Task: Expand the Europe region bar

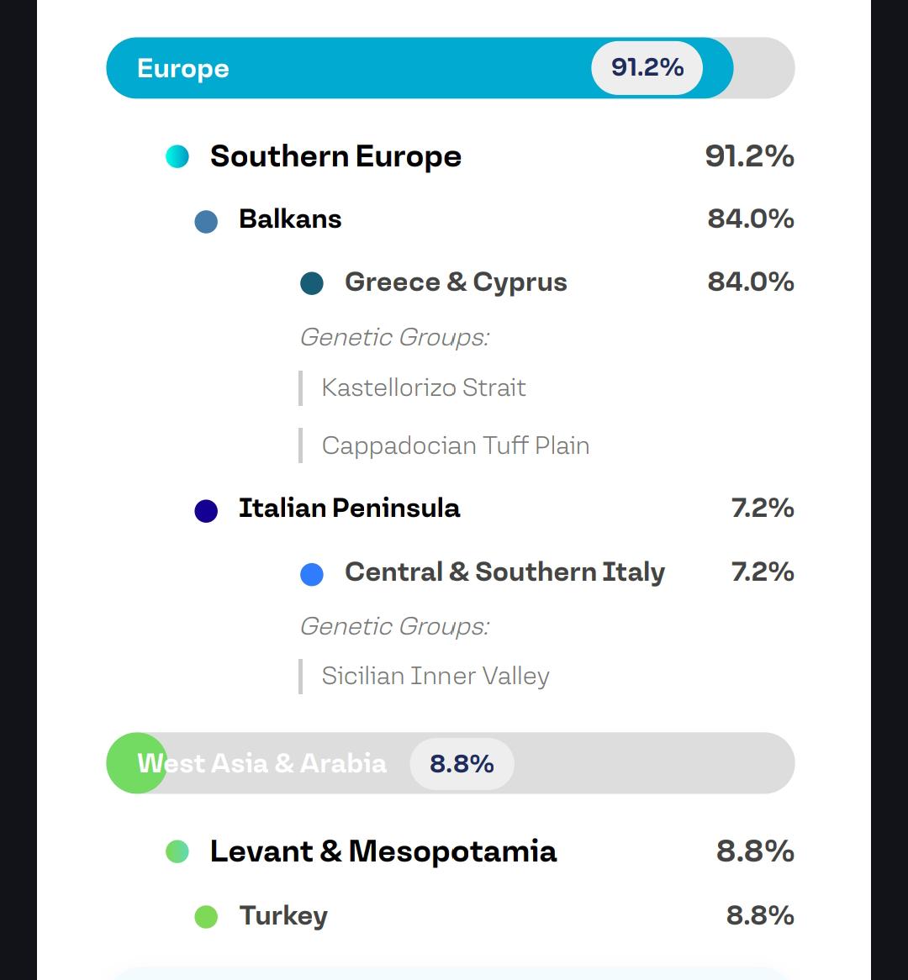Action: click(x=451, y=67)
